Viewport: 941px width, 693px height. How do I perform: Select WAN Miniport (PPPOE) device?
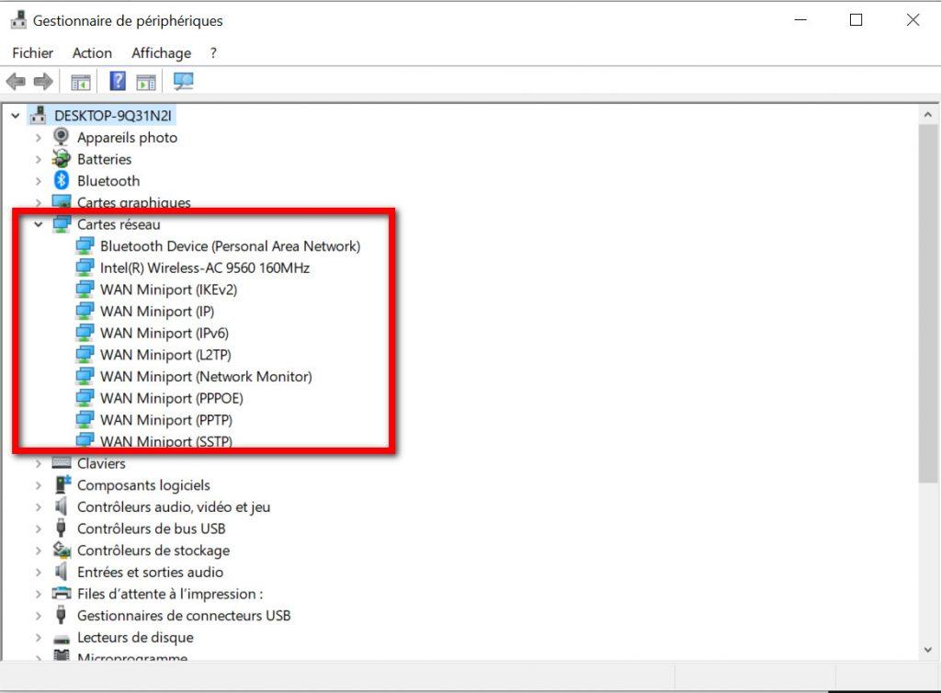[x=171, y=398]
